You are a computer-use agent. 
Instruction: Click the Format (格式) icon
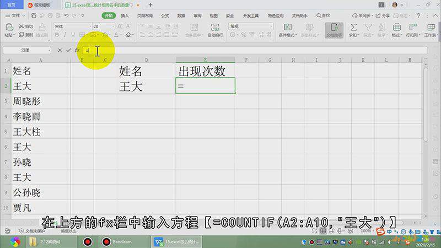pyautogui.click(x=397, y=27)
